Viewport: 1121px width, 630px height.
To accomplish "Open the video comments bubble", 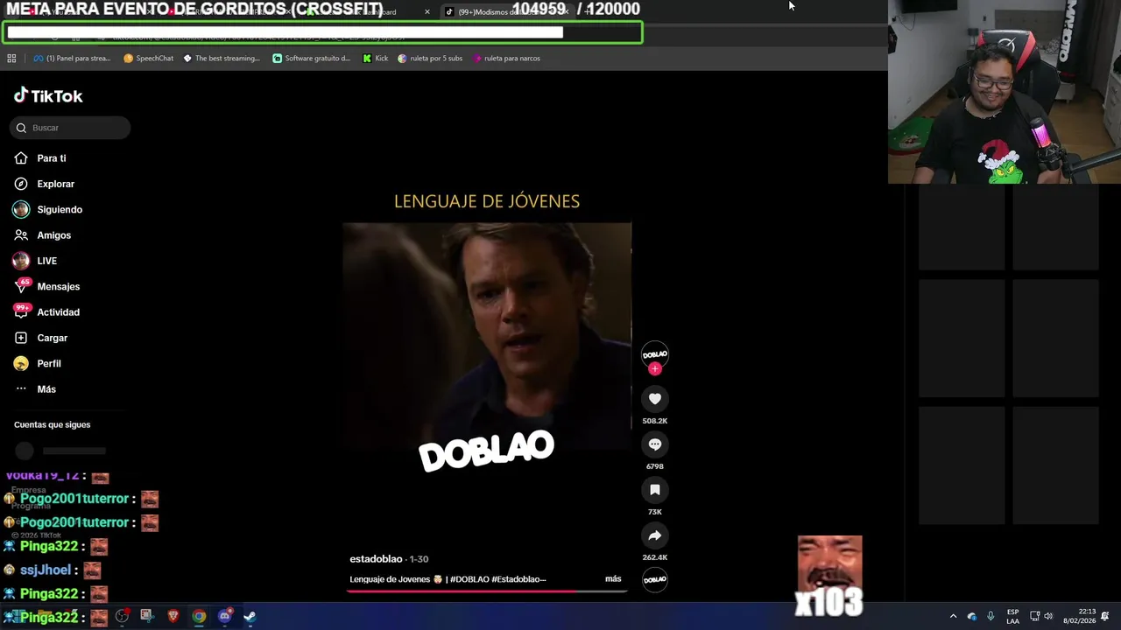I will [x=654, y=444].
